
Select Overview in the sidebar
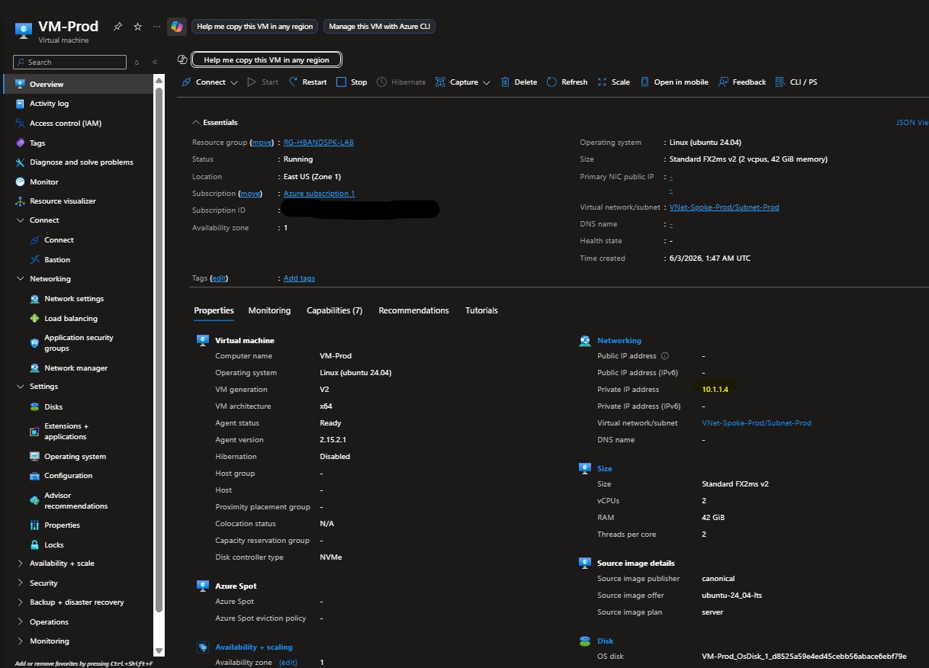(78, 84)
